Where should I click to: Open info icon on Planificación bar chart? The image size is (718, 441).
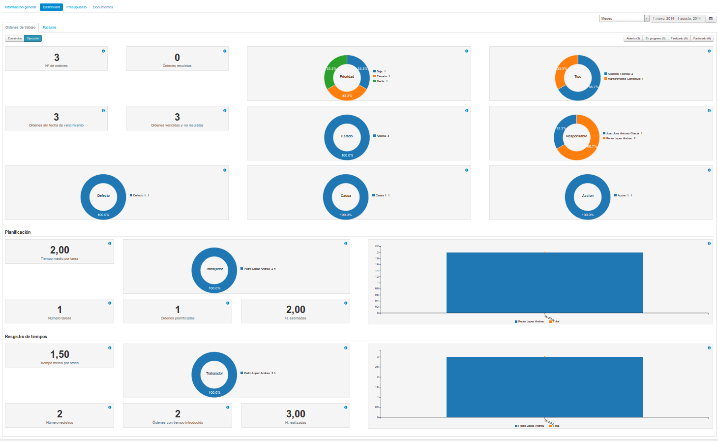point(709,244)
